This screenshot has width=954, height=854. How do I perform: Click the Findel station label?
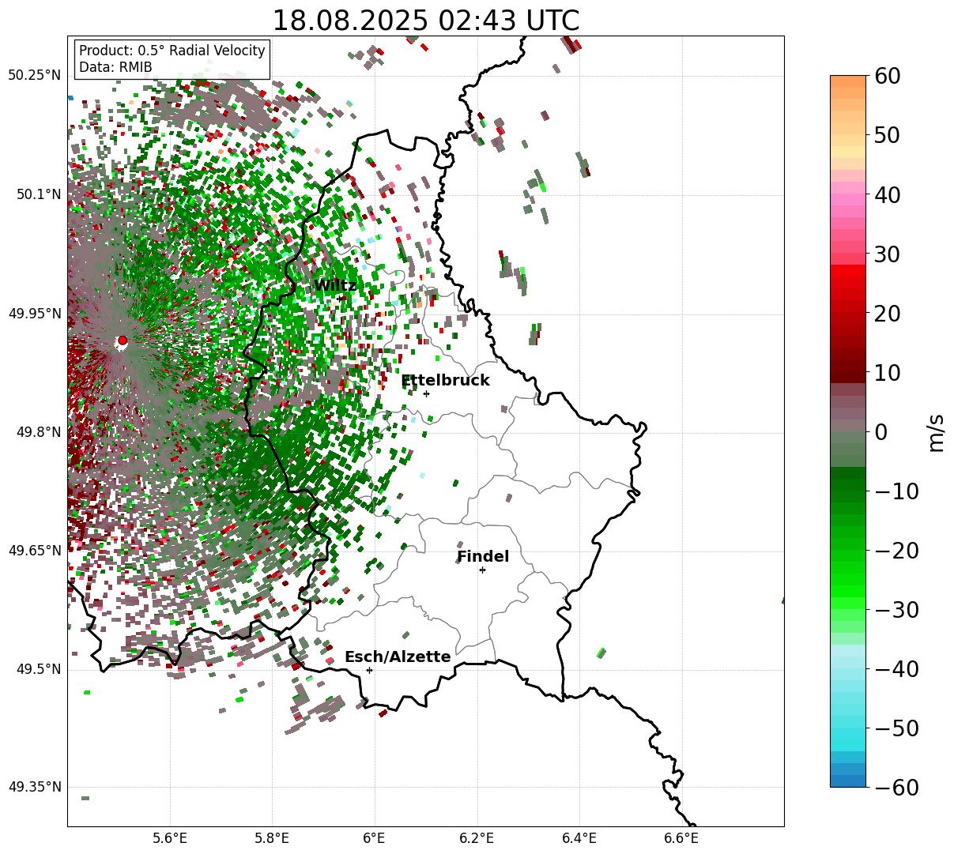coord(483,557)
